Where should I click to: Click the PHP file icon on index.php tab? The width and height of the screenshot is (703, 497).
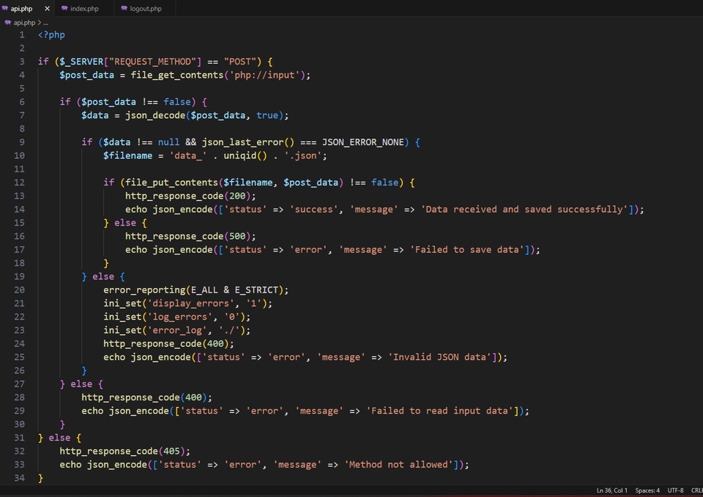click(64, 9)
